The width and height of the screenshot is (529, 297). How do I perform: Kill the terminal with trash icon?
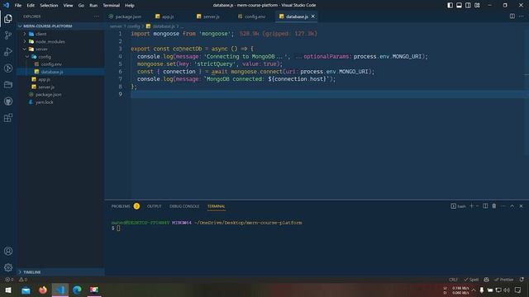[x=494, y=205]
